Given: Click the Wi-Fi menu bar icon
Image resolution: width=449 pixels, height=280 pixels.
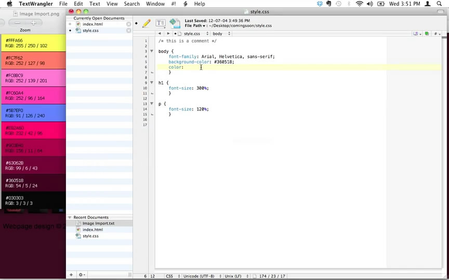Looking at the screenshot, I should (x=360, y=4).
